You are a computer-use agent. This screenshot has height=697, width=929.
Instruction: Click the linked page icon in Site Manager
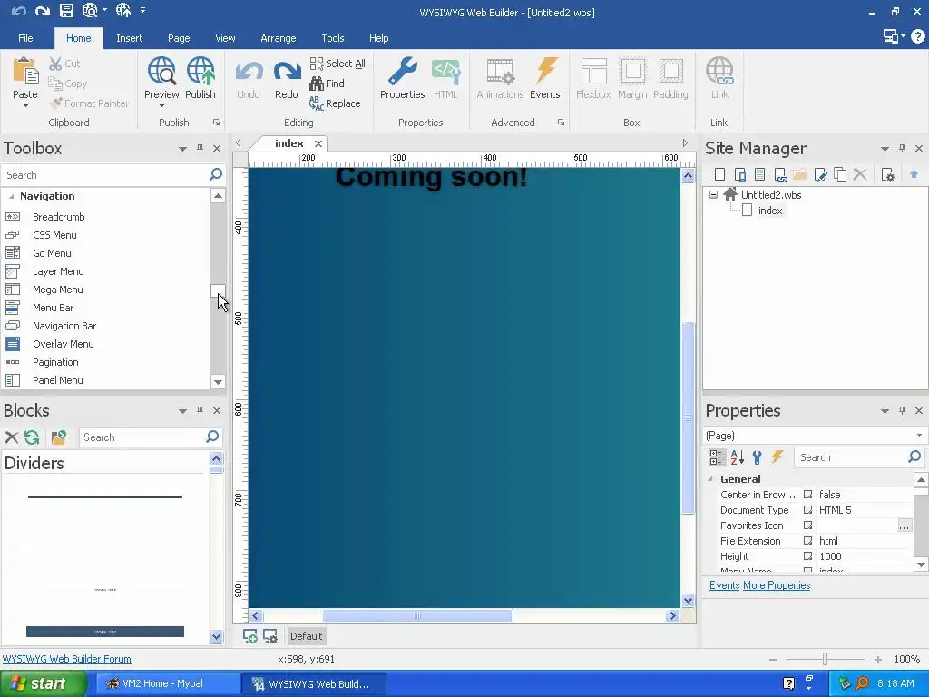[x=780, y=174]
